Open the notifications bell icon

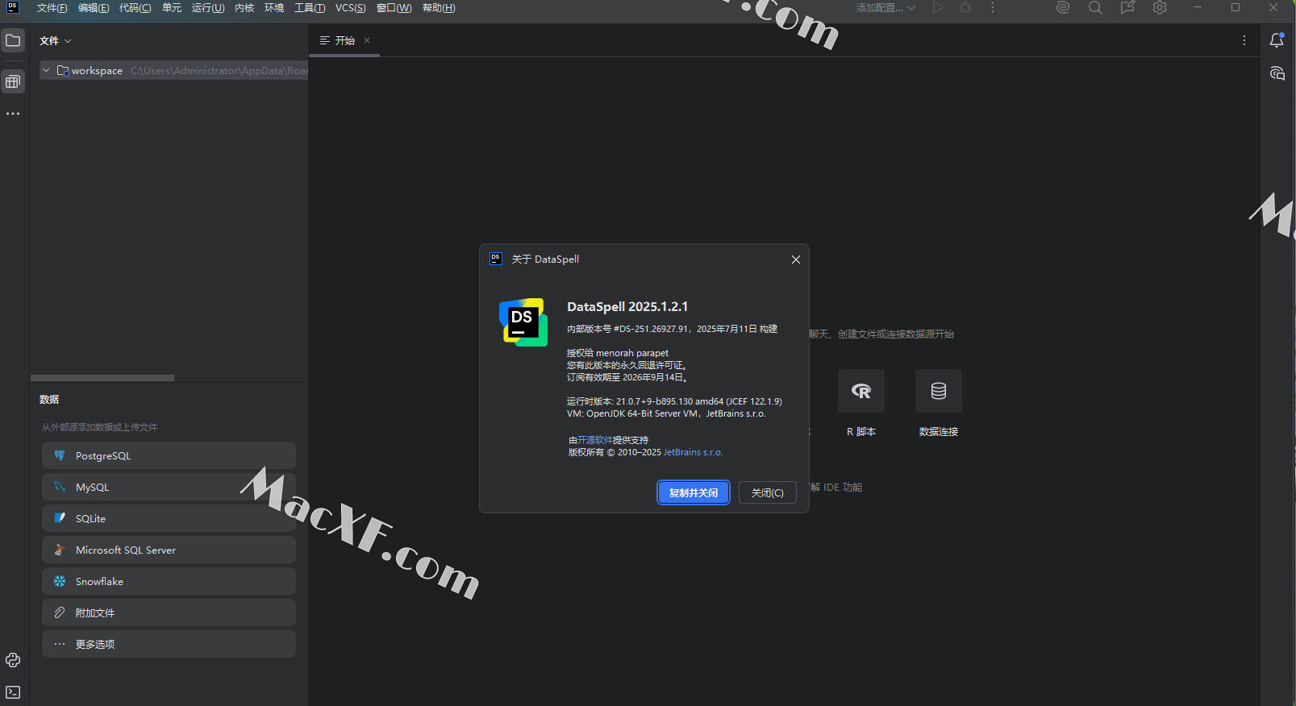1277,40
